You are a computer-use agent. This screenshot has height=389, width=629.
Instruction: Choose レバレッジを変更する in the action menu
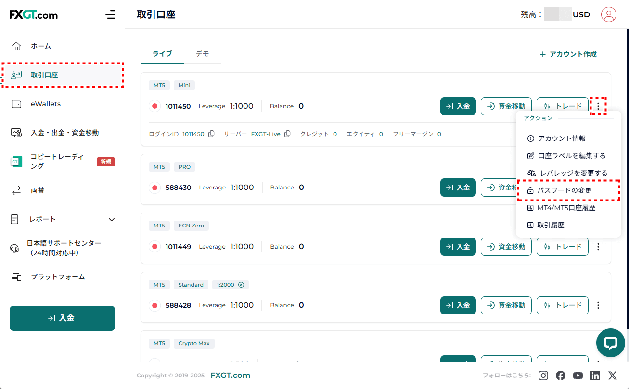[567, 173]
